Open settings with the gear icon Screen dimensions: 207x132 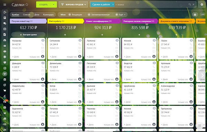(x=202, y=5)
